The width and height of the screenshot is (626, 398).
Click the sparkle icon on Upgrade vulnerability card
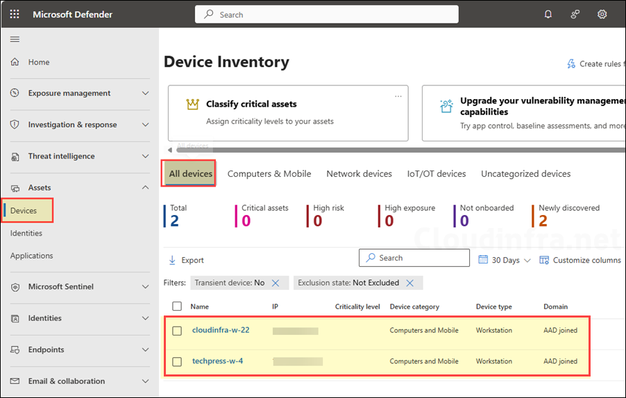click(446, 106)
